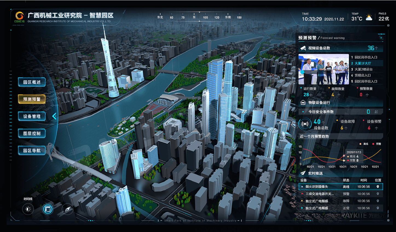Click the 时间 column header
The image size is (396, 232).
pyautogui.click(x=363, y=180)
